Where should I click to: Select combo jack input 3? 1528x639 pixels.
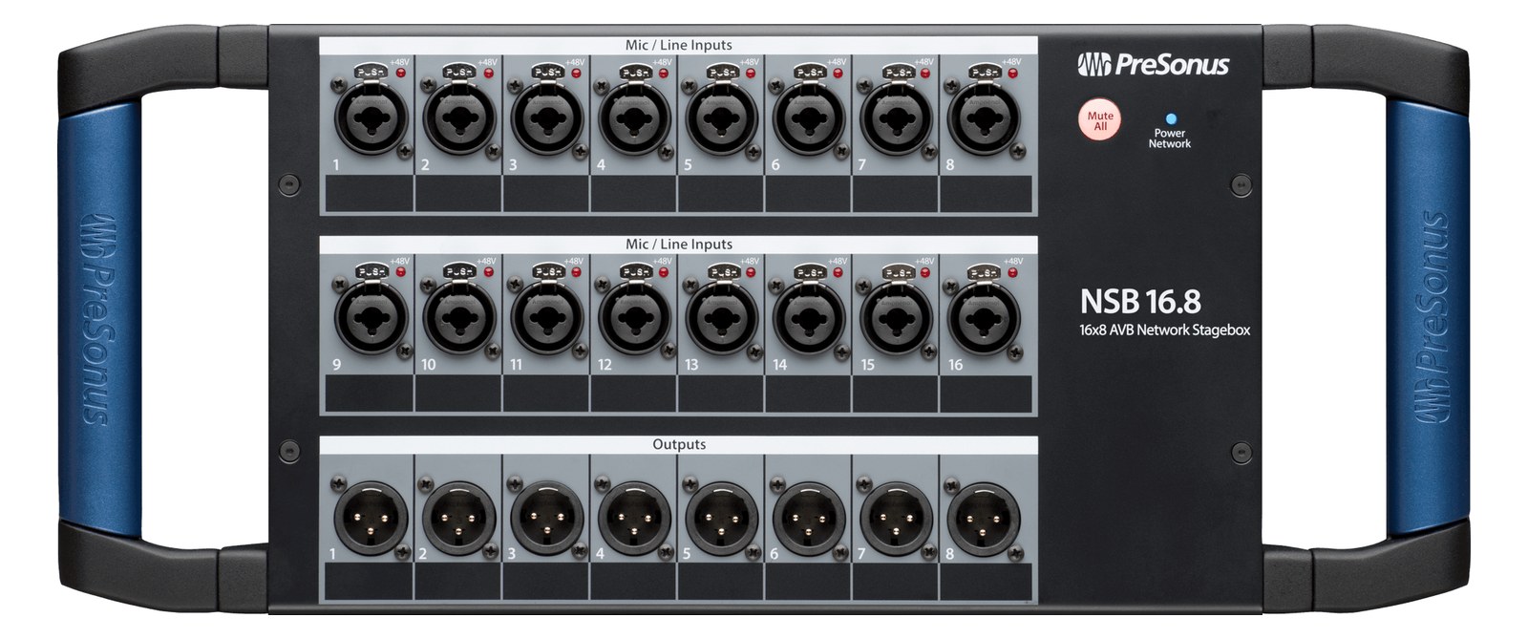click(546, 118)
